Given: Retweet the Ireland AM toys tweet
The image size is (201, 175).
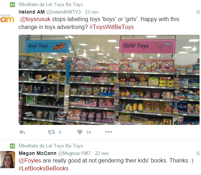Looking at the screenshot, I should (x=51, y=132).
